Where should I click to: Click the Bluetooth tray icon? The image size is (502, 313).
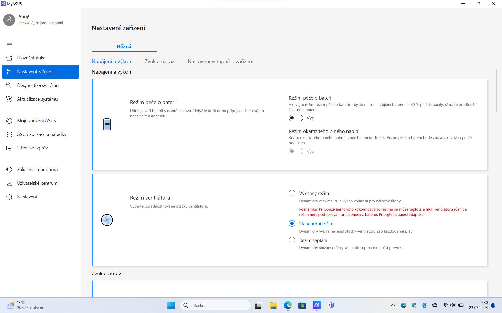click(x=424, y=305)
